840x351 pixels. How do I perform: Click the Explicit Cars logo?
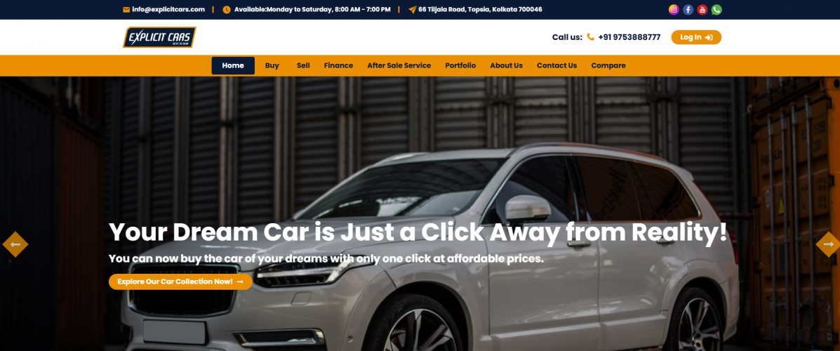(159, 37)
